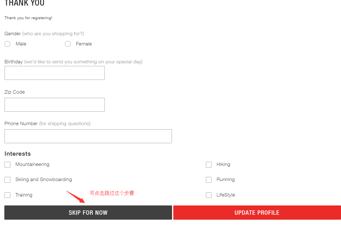
Task: Select the Male radio button
Action: [x=7, y=44]
